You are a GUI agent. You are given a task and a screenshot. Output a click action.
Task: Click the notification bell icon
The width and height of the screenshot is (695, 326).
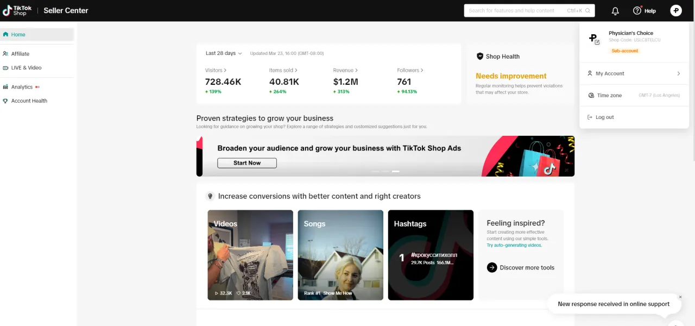(615, 11)
